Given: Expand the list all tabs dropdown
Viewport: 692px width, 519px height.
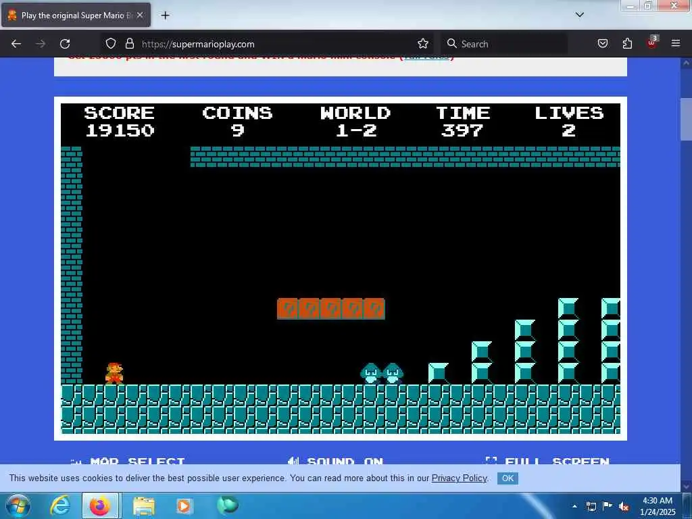Looking at the screenshot, I should pos(579,15).
